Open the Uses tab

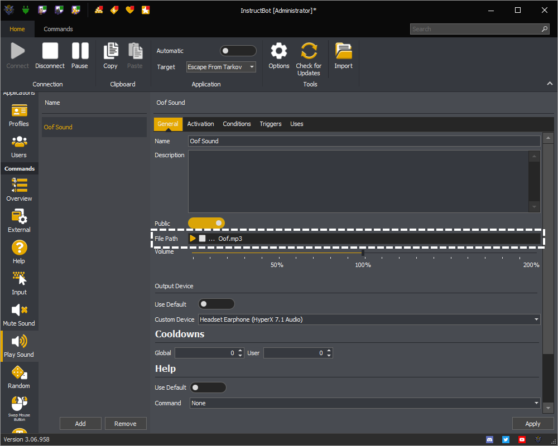pos(296,124)
